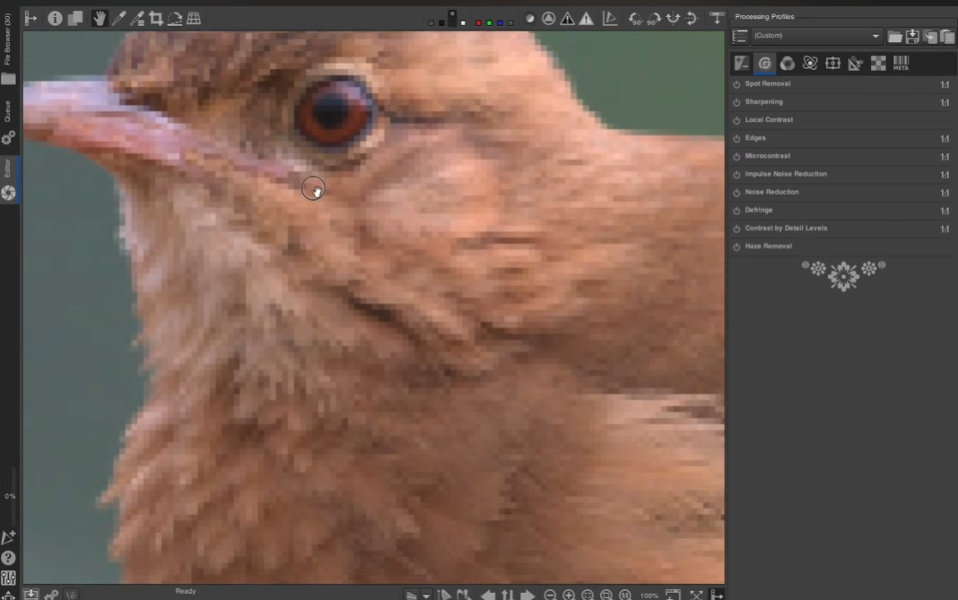The image size is (958, 600).
Task: Toggle Sharpening on or off
Action: [x=736, y=102]
